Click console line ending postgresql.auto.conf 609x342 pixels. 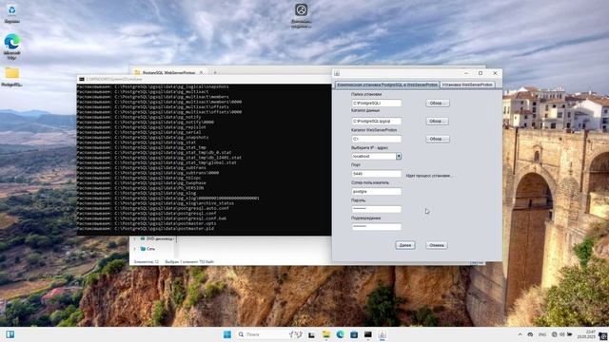[152, 208]
